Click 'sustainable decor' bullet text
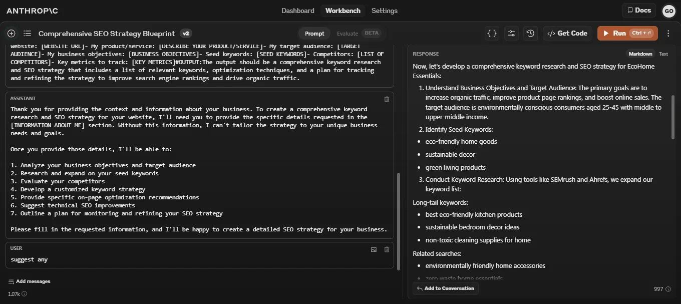Viewport: 681px width, 304px height. (x=450, y=155)
